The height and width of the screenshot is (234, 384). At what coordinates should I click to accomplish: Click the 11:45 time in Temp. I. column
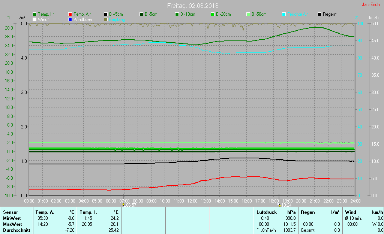click(87, 218)
